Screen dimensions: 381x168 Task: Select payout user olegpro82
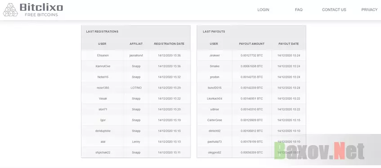215,152
